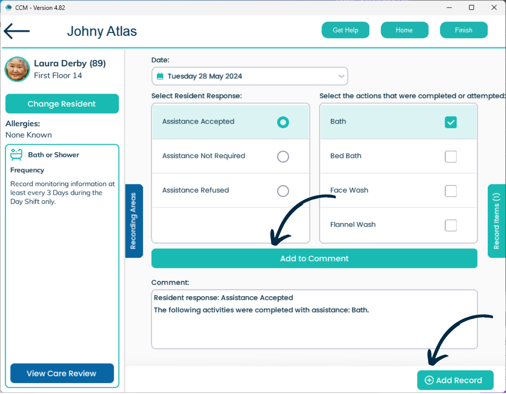Click the Allergies: label

22,124
